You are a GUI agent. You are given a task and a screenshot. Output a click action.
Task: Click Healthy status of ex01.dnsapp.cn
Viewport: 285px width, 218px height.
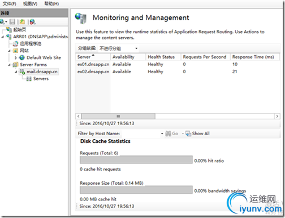tap(156, 64)
